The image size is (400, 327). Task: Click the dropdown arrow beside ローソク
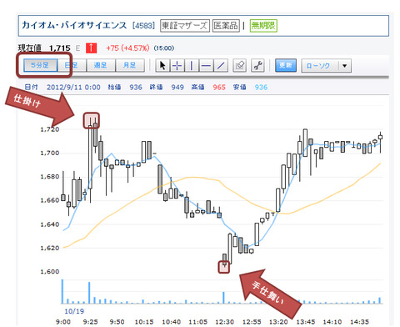[x=345, y=66]
